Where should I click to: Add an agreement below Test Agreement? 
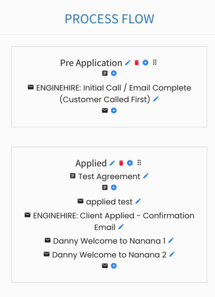click(113, 187)
